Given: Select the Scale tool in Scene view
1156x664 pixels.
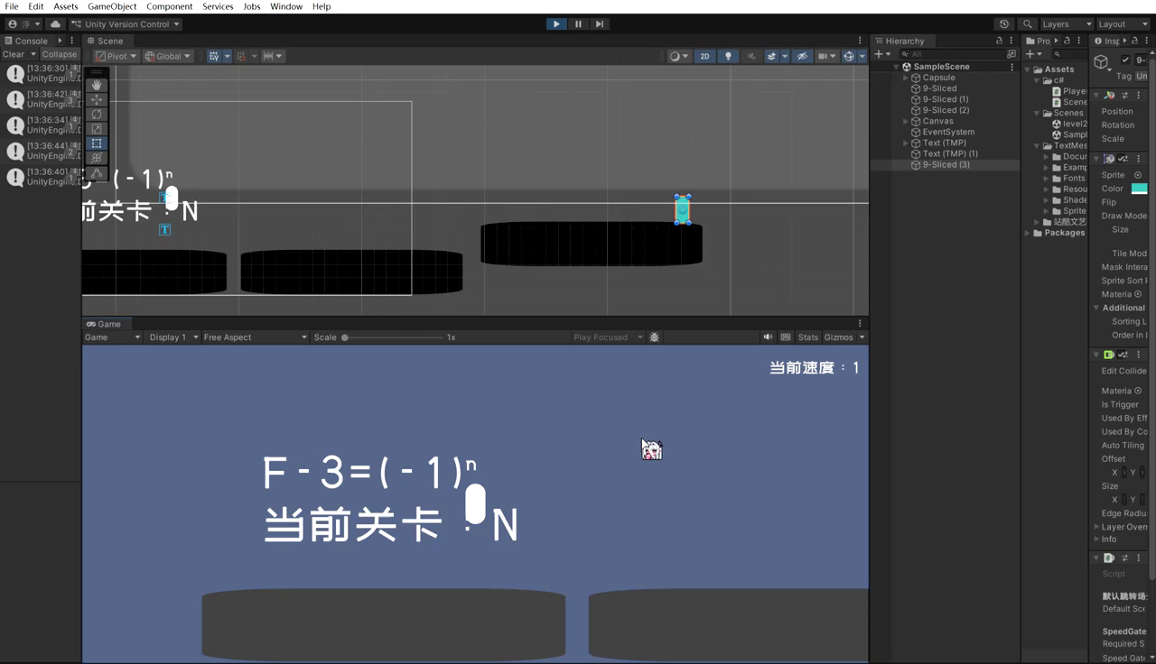Looking at the screenshot, I should click(97, 129).
